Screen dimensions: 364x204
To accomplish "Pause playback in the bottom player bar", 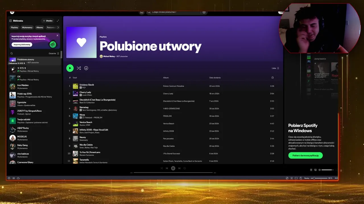I will (x=173, y=168).
